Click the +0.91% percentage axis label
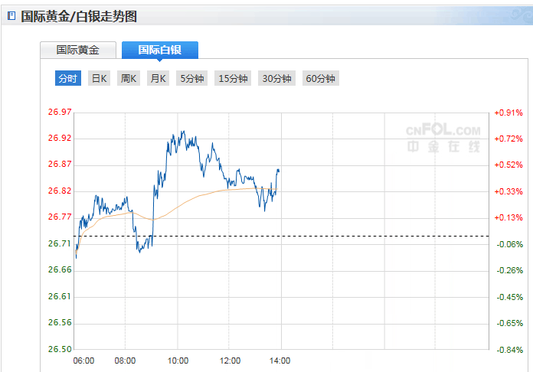 508,113
